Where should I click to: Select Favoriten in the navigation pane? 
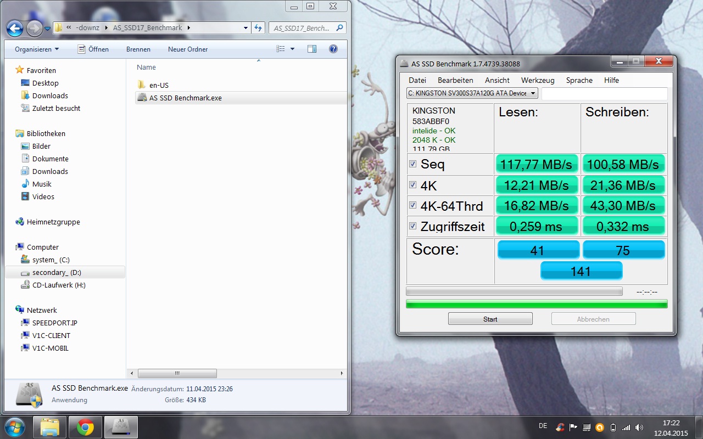coord(41,70)
